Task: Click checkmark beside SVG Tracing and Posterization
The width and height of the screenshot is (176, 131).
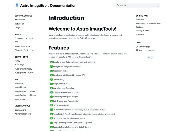Action: 51,101
